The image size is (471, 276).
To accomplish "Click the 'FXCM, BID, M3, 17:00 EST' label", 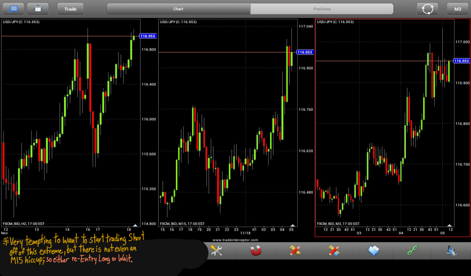I will [338, 224].
